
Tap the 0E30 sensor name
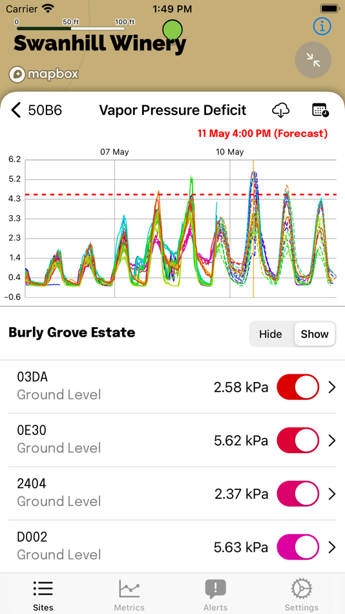(x=32, y=430)
